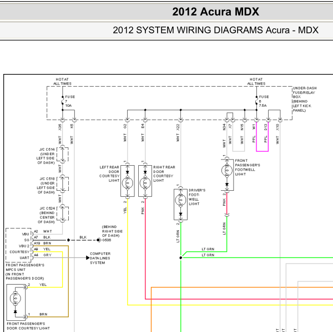This screenshot has width=333, height=332.
Task: Click the 'COMPUTER DATA LINES SYSTEM' reference
Action: click(x=100, y=258)
